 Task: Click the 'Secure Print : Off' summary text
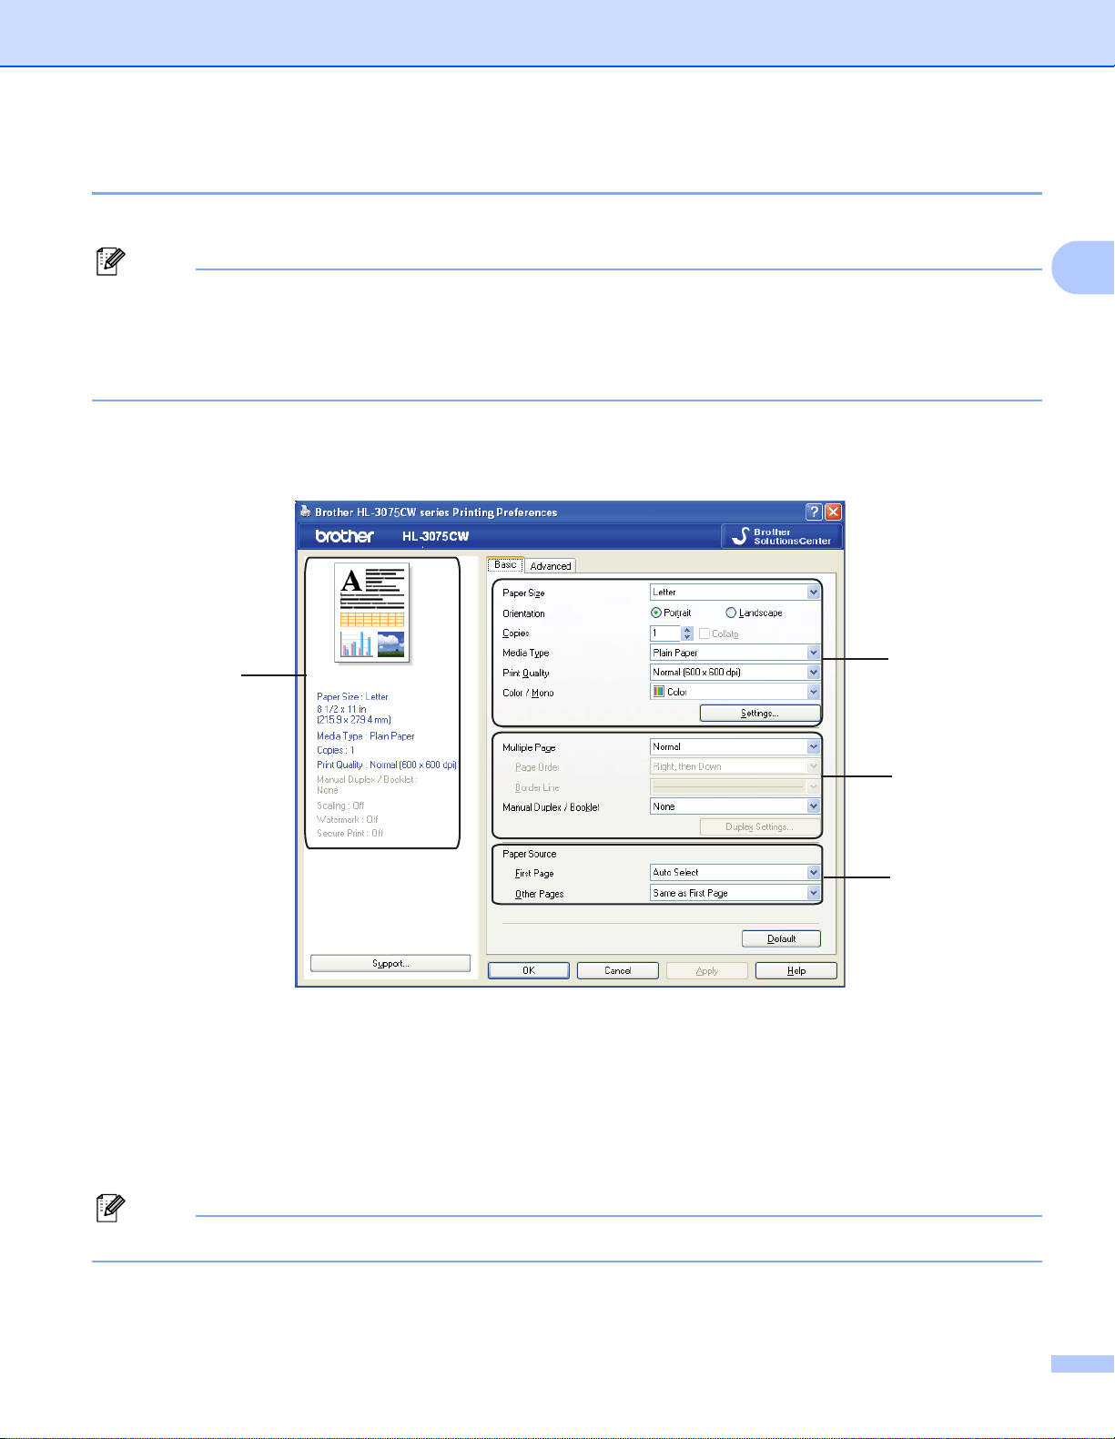tap(350, 833)
